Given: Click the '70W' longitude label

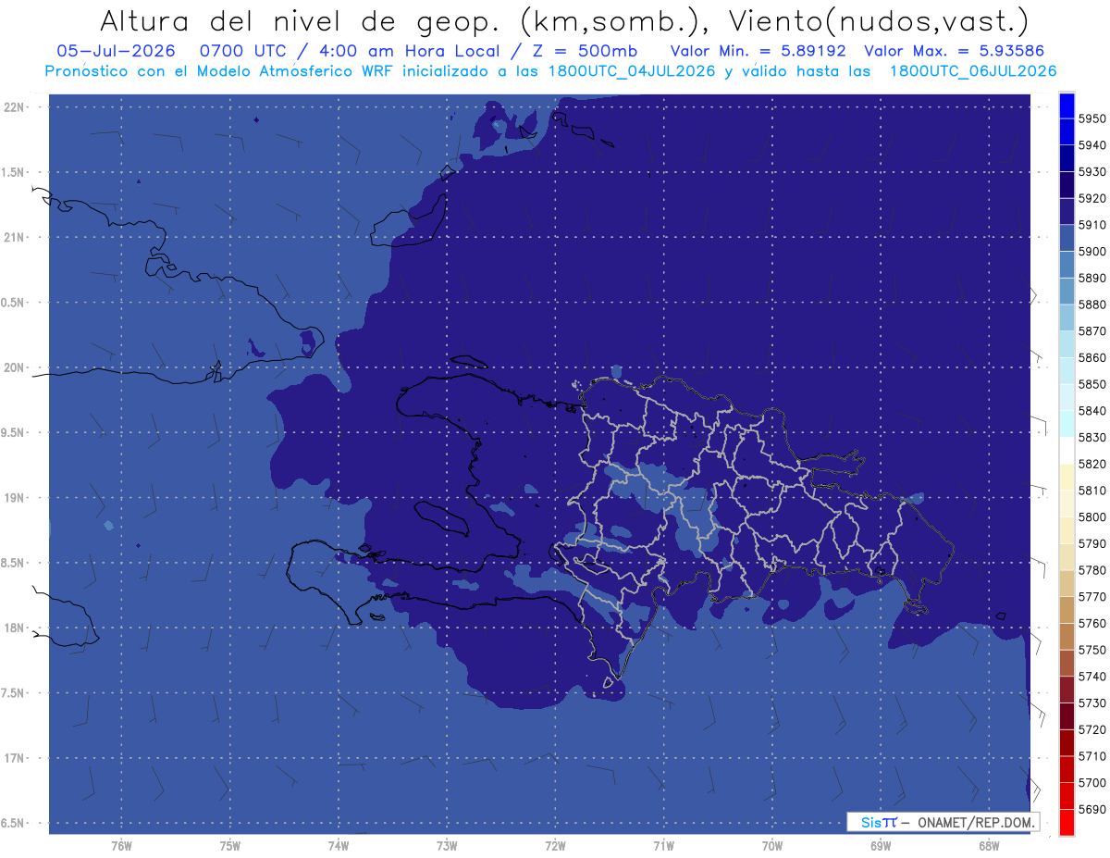Looking at the screenshot, I should click(771, 846).
